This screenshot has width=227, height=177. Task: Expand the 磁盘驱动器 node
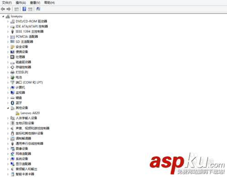pyautogui.click(x=8, y=62)
